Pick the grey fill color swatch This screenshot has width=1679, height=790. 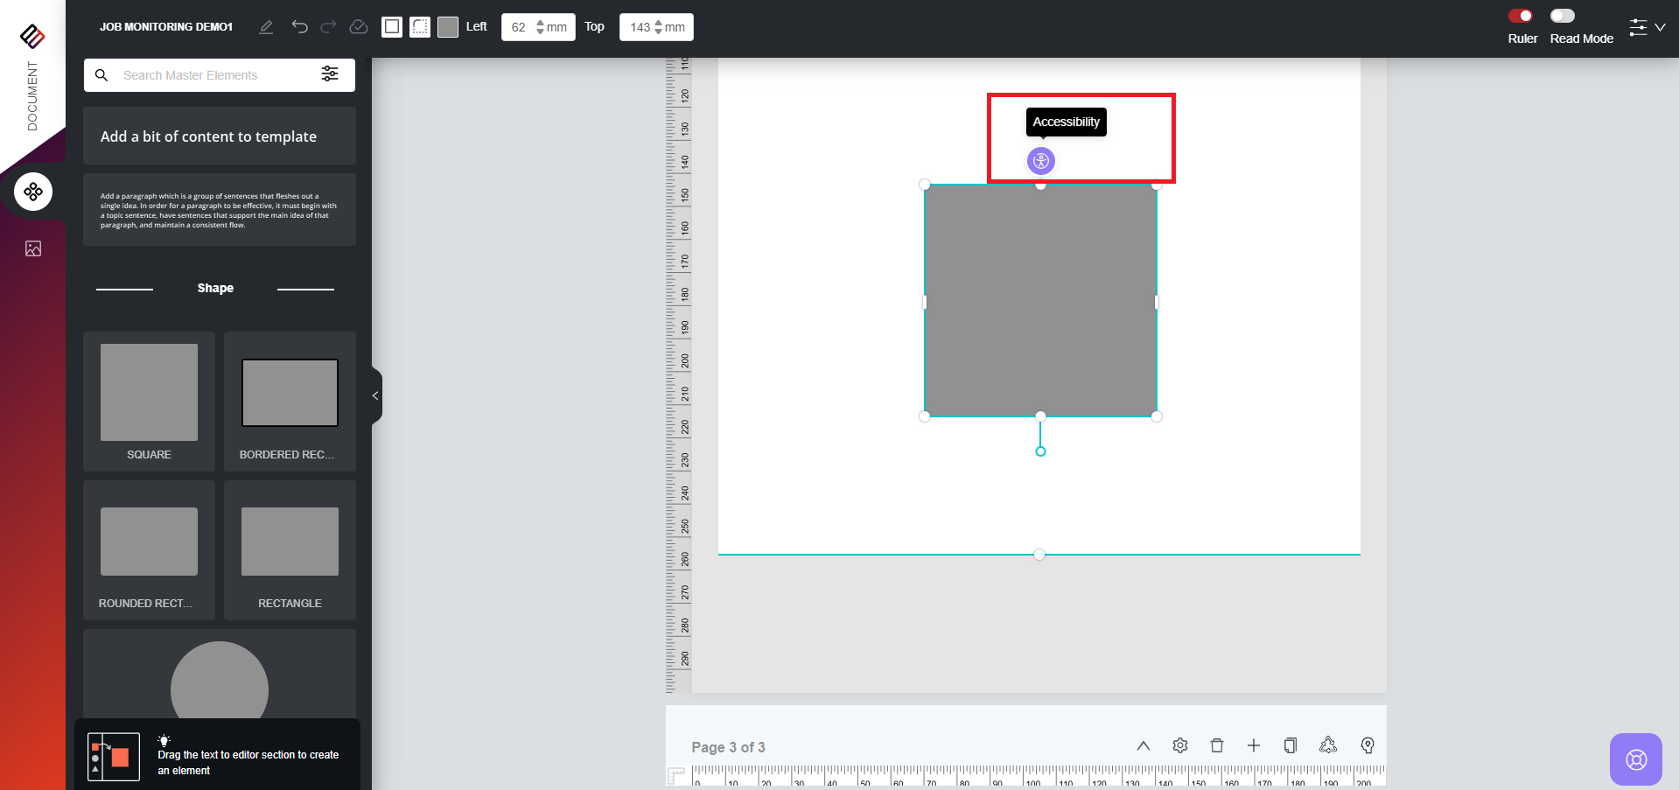click(448, 27)
